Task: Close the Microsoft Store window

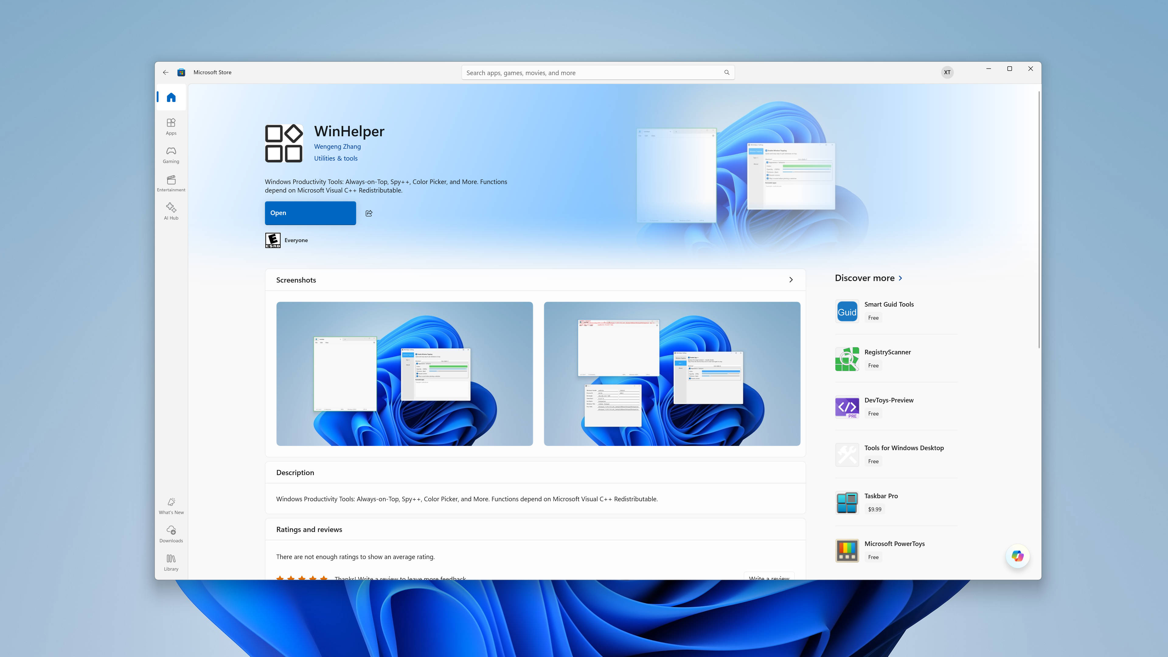Action: coord(1030,69)
